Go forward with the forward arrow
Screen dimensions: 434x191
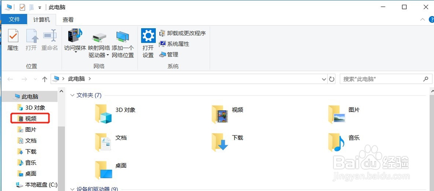[24, 79]
